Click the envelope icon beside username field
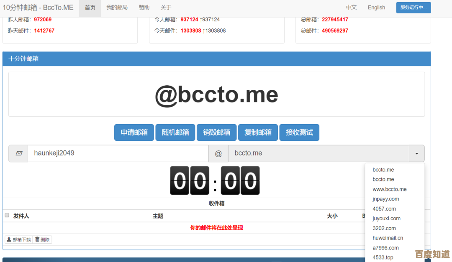Image resolution: width=452 pixels, height=262 pixels. (x=18, y=153)
